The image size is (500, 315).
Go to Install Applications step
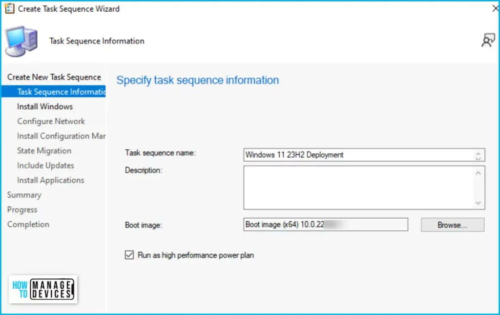[x=50, y=180]
